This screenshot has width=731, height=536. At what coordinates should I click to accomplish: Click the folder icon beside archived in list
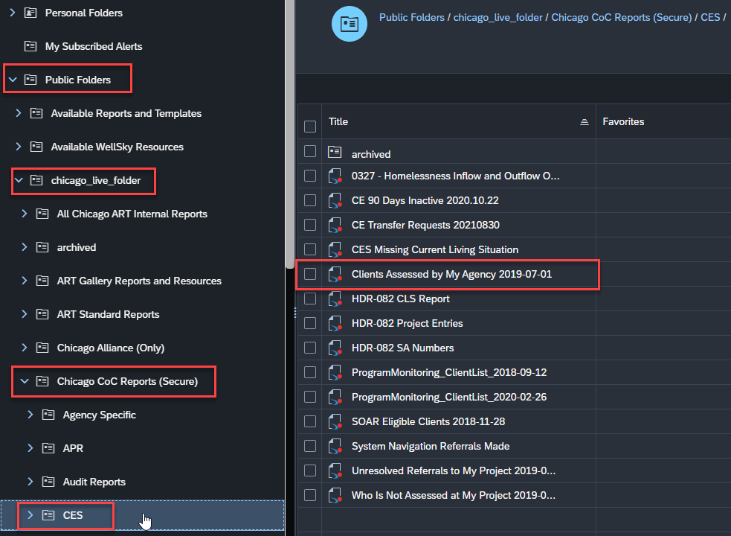pos(335,153)
